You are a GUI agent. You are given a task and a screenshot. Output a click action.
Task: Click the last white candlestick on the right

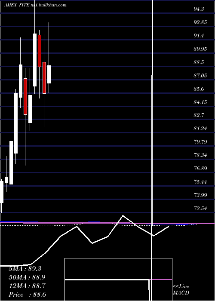[x=49, y=74]
